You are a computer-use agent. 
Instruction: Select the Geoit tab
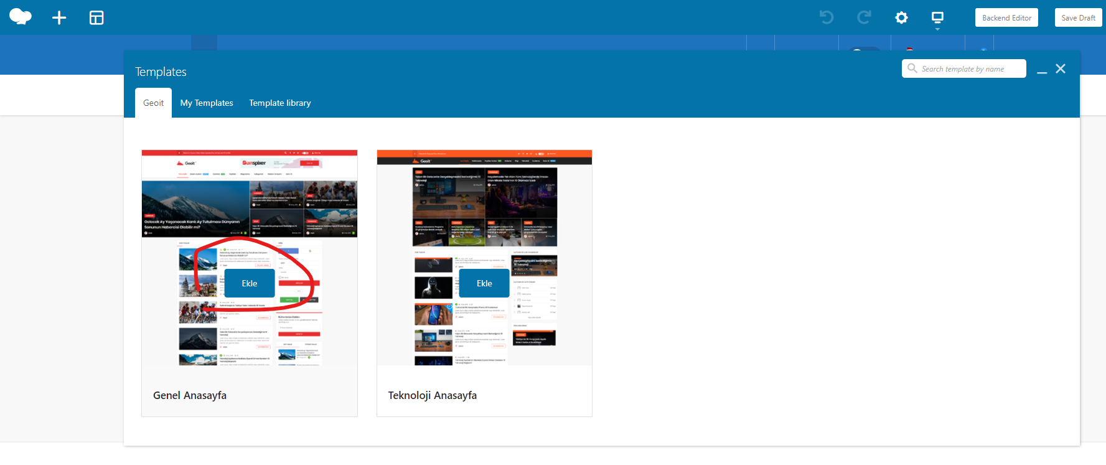pos(153,103)
